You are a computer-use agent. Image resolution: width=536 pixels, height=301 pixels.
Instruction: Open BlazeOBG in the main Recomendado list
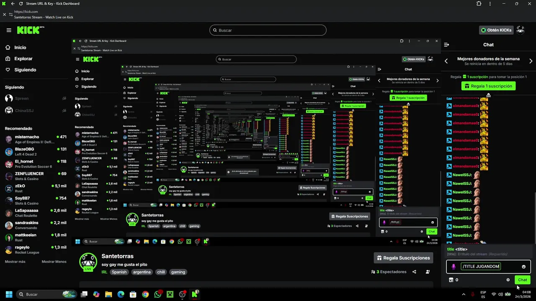tap(36, 151)
